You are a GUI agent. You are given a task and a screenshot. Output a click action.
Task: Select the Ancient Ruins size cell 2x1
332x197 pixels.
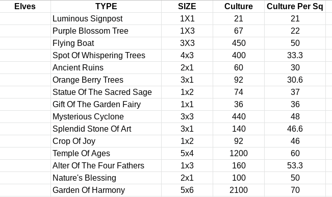187,68
